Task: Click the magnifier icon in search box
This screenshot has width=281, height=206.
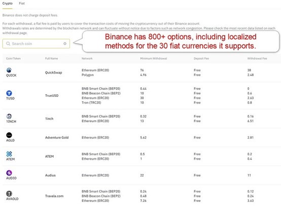Action: (8, 44)
